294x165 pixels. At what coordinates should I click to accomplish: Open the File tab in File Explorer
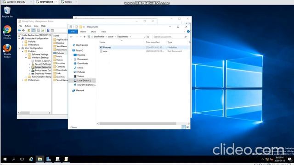tap(73, 32)
